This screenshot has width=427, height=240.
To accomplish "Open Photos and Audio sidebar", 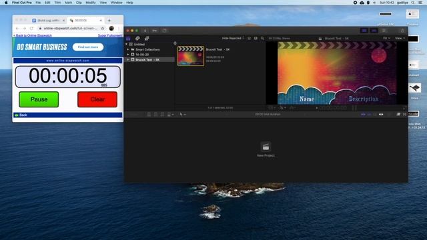I will click(x=137, y=39).
